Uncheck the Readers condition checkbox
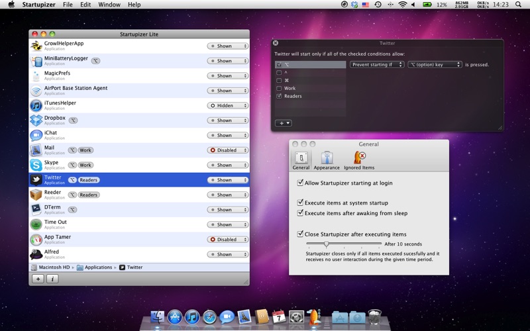Viewport: 530px width, 331px height. 279,96
